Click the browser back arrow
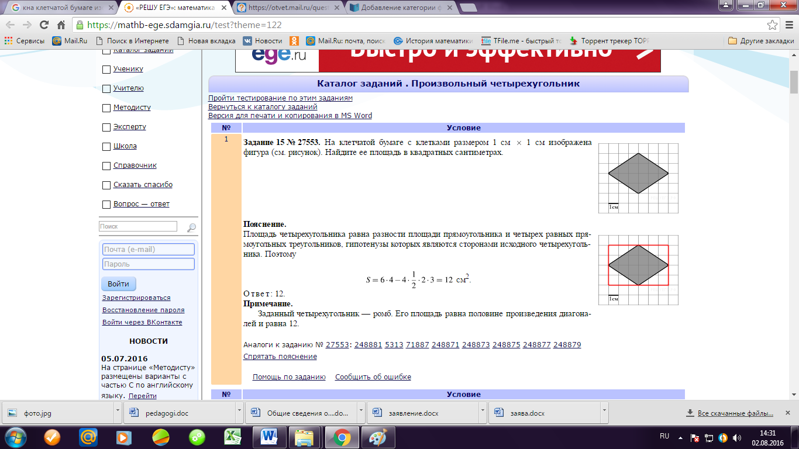799x449 pixels. (x=11, y=25)
